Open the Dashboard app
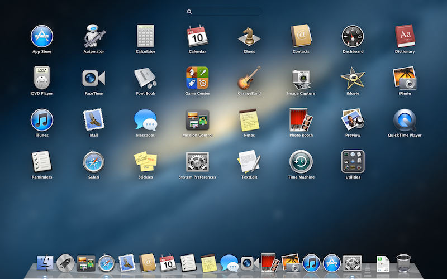This screenshot has height=279, width=447. 353,36
